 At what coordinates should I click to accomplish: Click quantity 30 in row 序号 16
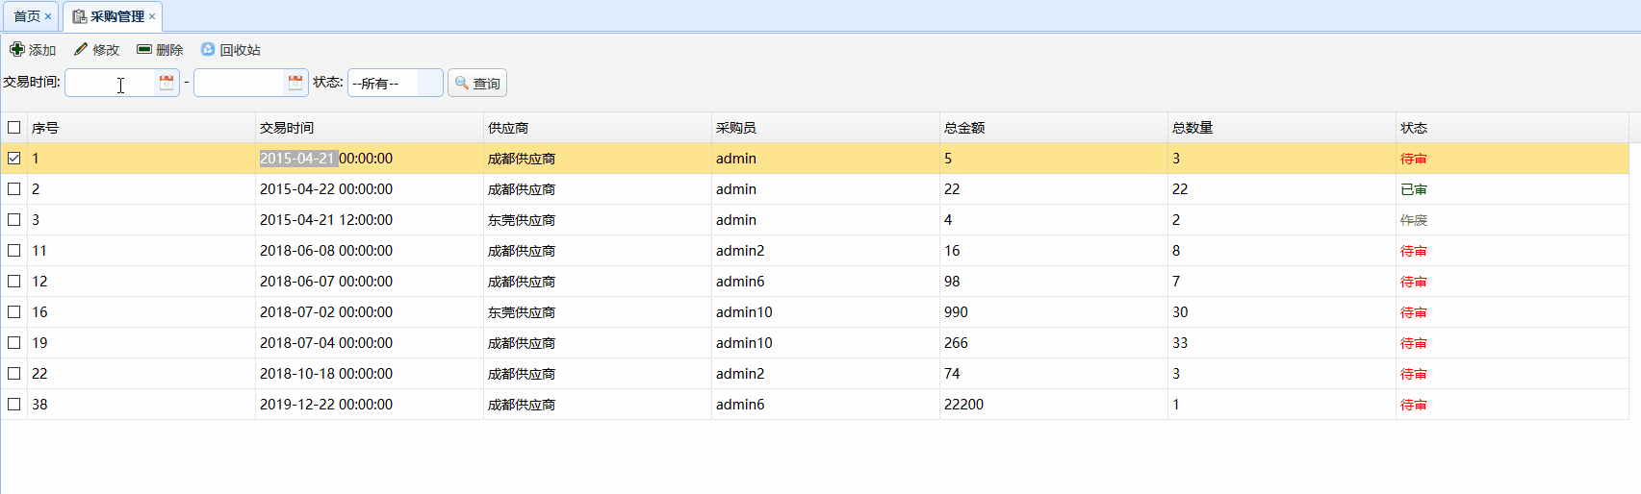[x=1180, y=312]
